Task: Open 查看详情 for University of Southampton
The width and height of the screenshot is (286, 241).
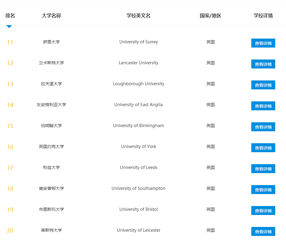Action: point(263,190)
